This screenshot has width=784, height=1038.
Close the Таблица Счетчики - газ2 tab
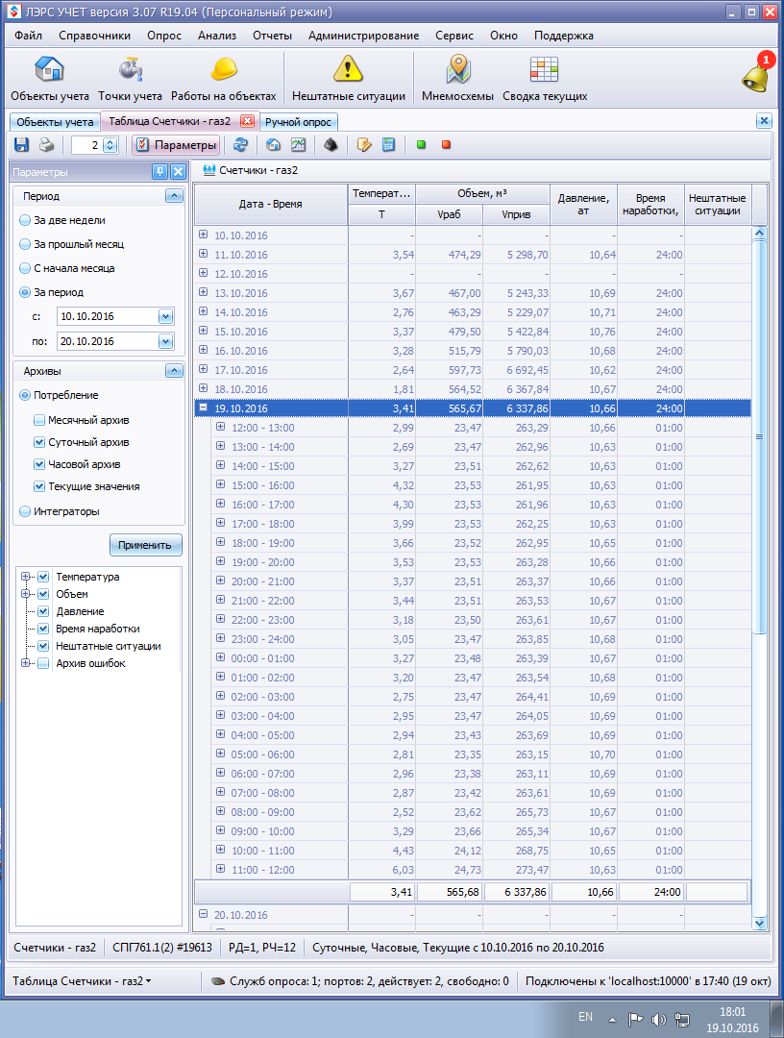point(247,121)
